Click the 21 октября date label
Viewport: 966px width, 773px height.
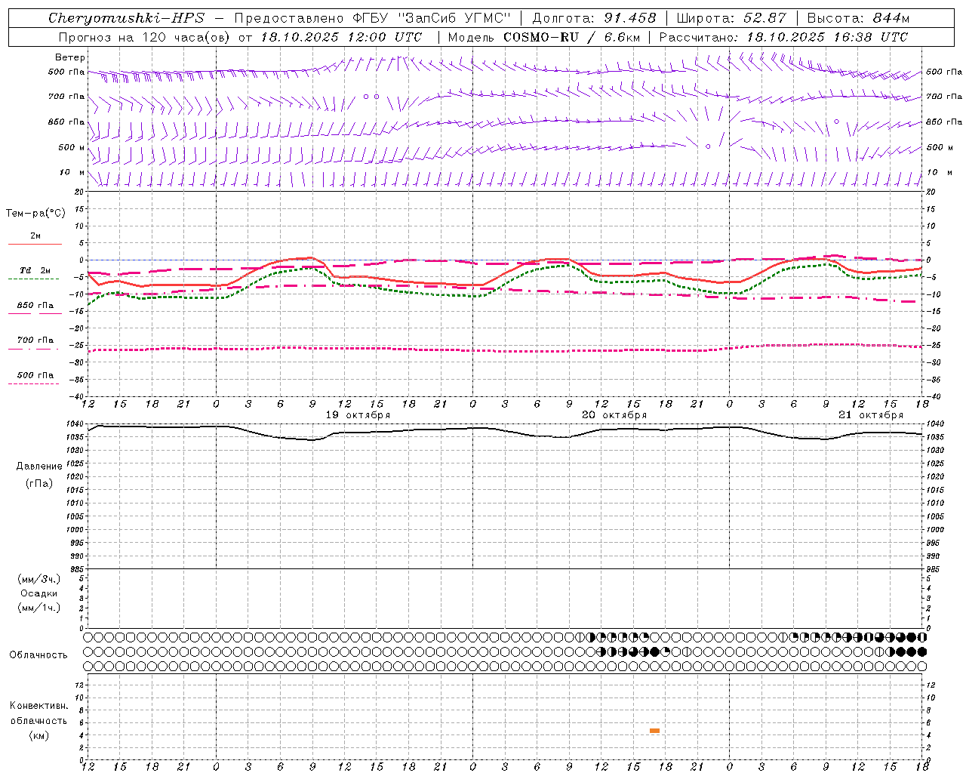pos(871,415)
